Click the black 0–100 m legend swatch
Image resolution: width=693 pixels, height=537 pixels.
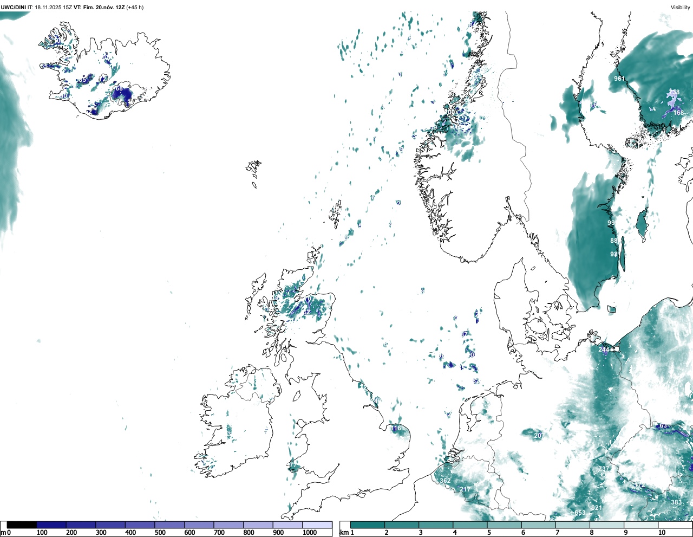[x=22, y=525]
